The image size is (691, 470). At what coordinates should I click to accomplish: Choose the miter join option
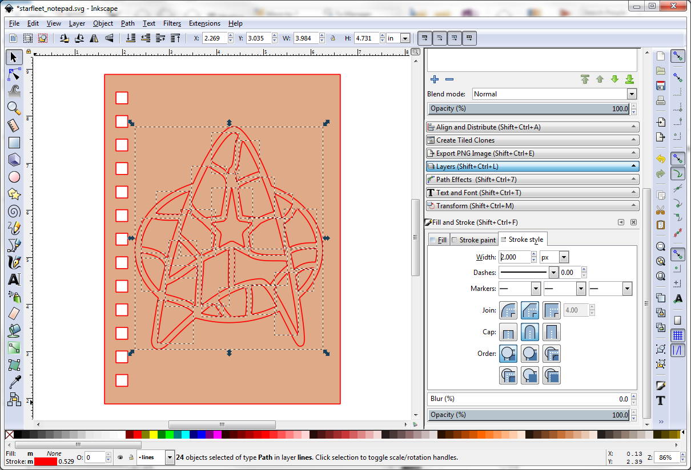[x=552, y=310]
